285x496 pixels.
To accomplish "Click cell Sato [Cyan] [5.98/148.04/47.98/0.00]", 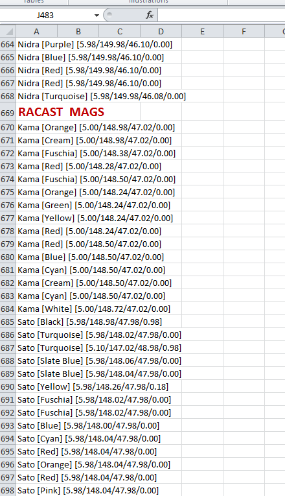I will [x=89, y=439].
